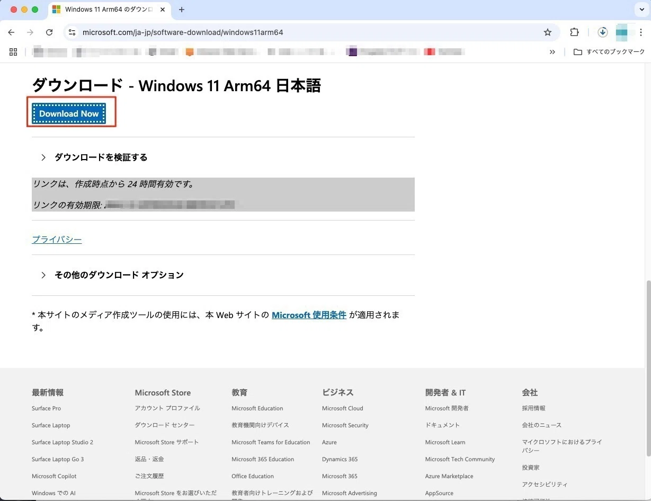
Task: Open Microsoft Tech Community link
Action: tap(460, 459)
